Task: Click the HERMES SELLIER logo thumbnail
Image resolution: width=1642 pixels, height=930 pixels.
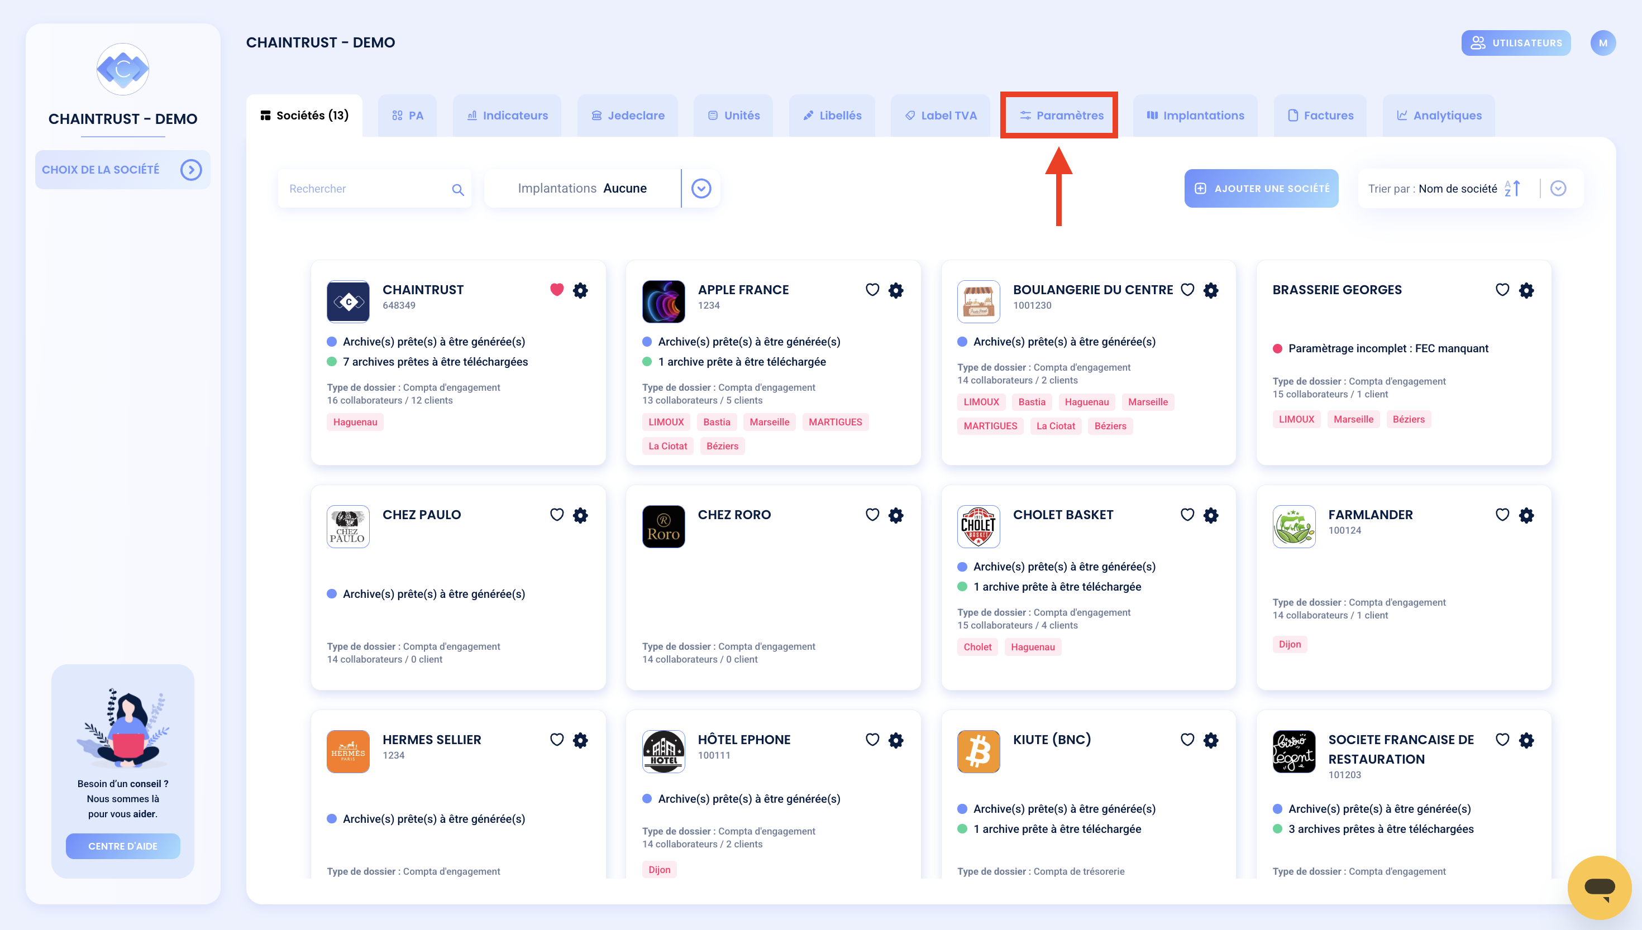Action: pos(347,751)
